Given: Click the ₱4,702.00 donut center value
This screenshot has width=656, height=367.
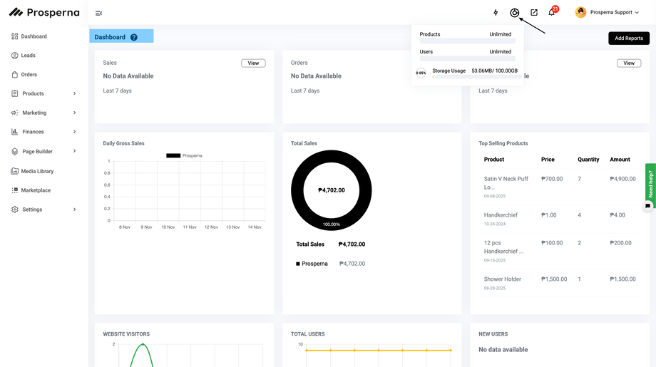Looking at the screenshot, I should pos(332,190).
